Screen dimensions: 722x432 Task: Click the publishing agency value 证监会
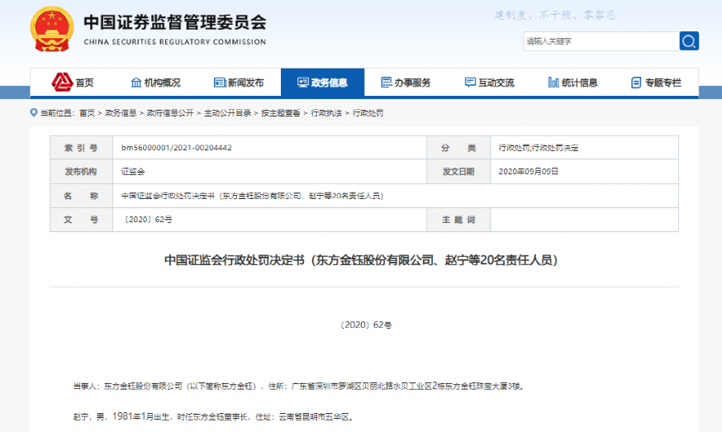click(133, 172)
